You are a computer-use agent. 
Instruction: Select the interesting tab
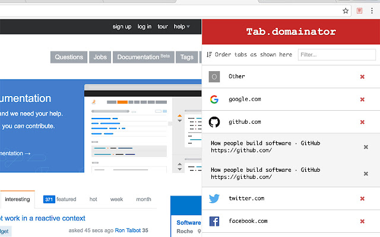coord(17,199)
